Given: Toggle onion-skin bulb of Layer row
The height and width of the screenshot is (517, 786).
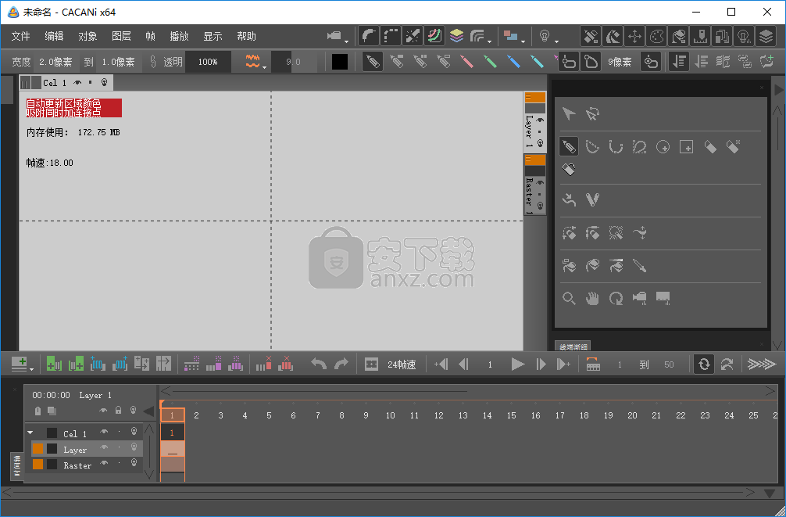Looking at the screenshot, I should tap(134, 447).
